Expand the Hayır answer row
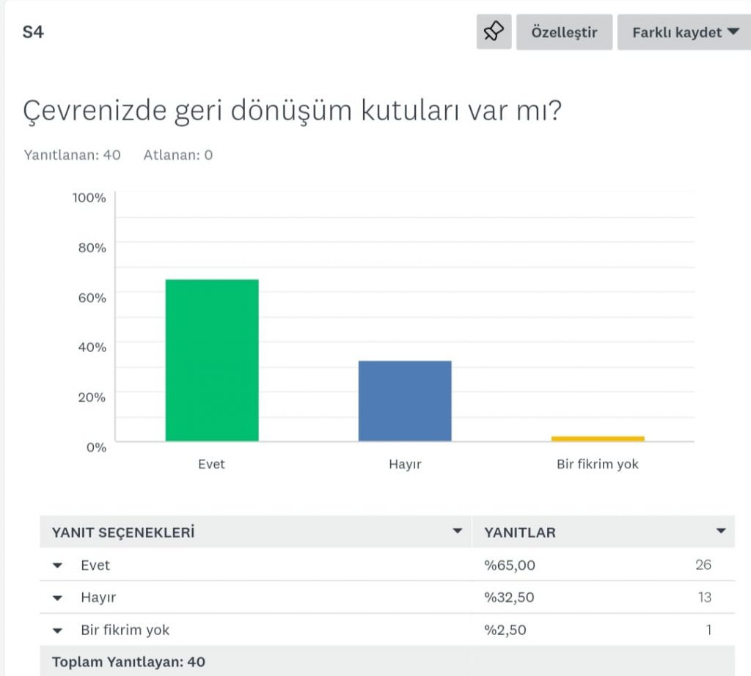The image size is (751, 676). [x=56, y=598]
